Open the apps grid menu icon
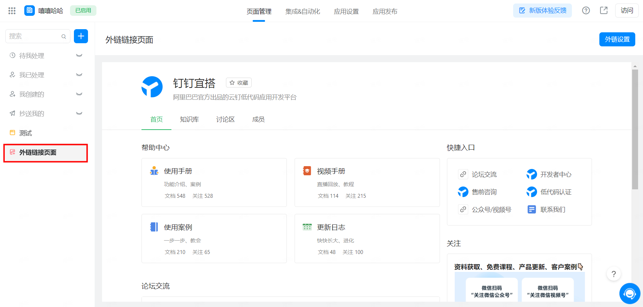 12,11
